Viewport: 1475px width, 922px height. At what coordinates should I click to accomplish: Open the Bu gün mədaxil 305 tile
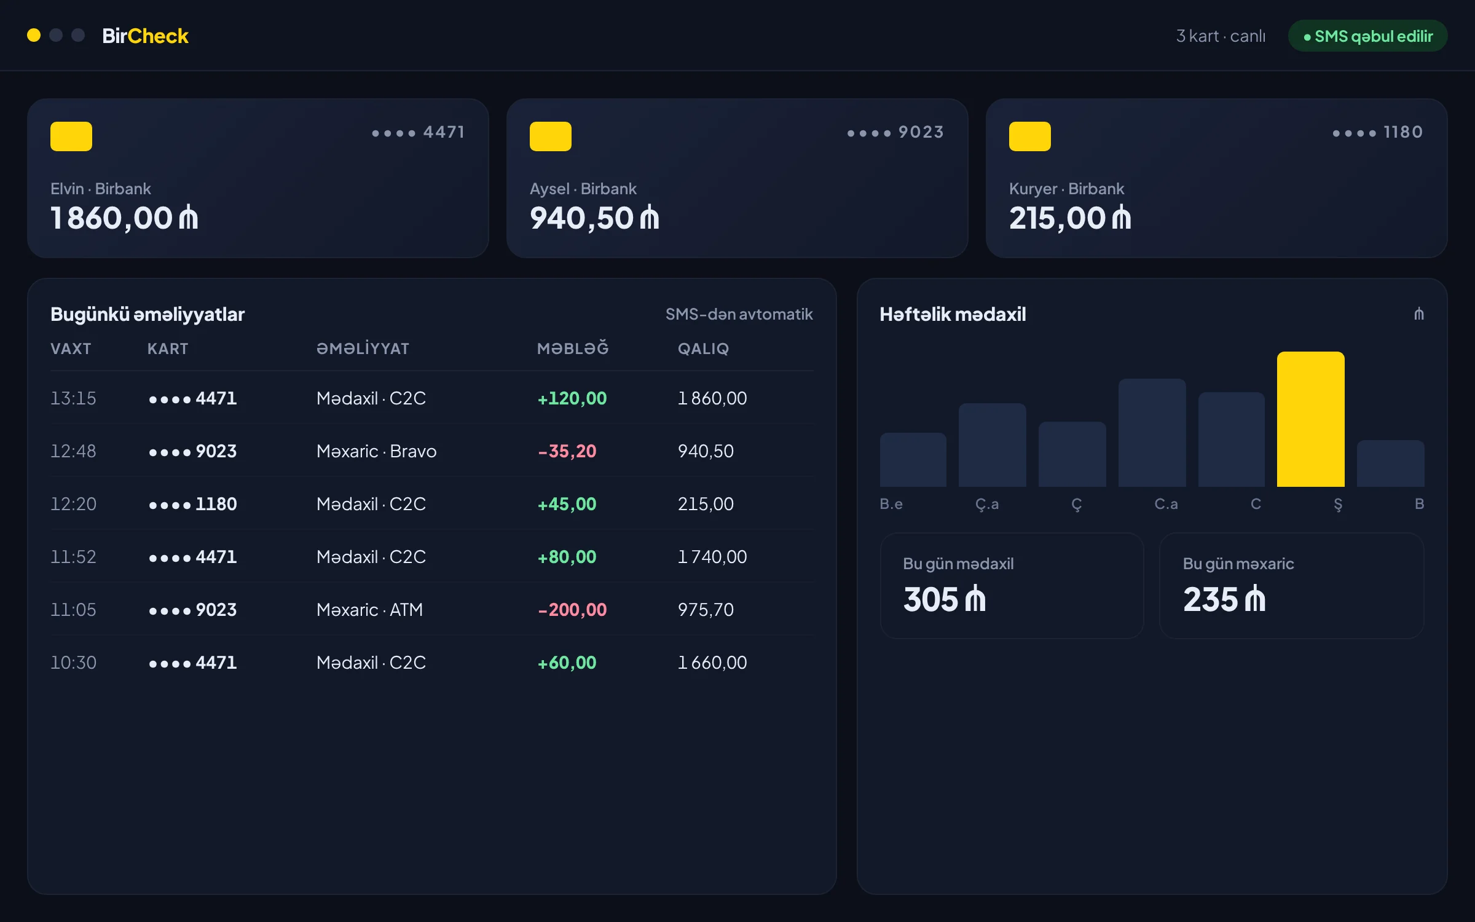coord(1012,586)
